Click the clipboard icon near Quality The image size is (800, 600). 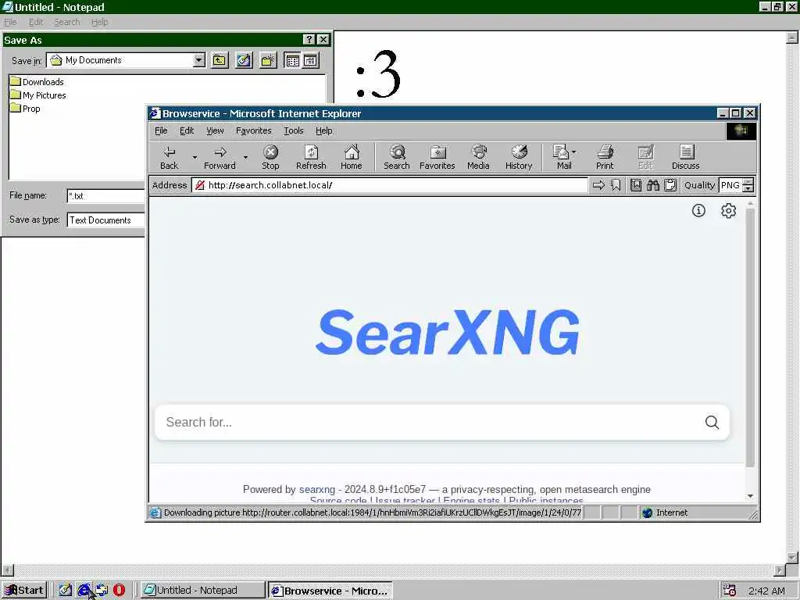[x=670, y=185]
